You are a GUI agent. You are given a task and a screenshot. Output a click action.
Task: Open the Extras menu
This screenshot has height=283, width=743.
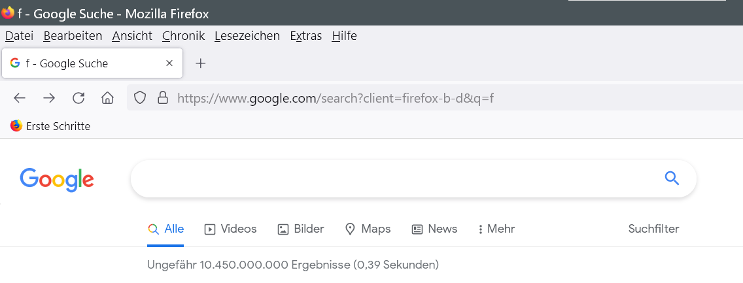[305, 36]
